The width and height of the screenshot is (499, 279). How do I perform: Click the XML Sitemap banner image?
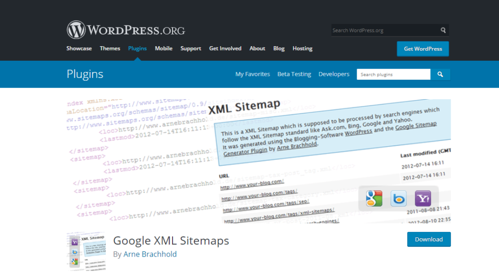tap(258, 161)
